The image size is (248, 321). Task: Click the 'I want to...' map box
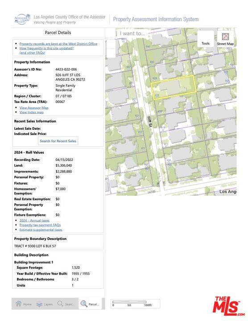click(132, 33)
